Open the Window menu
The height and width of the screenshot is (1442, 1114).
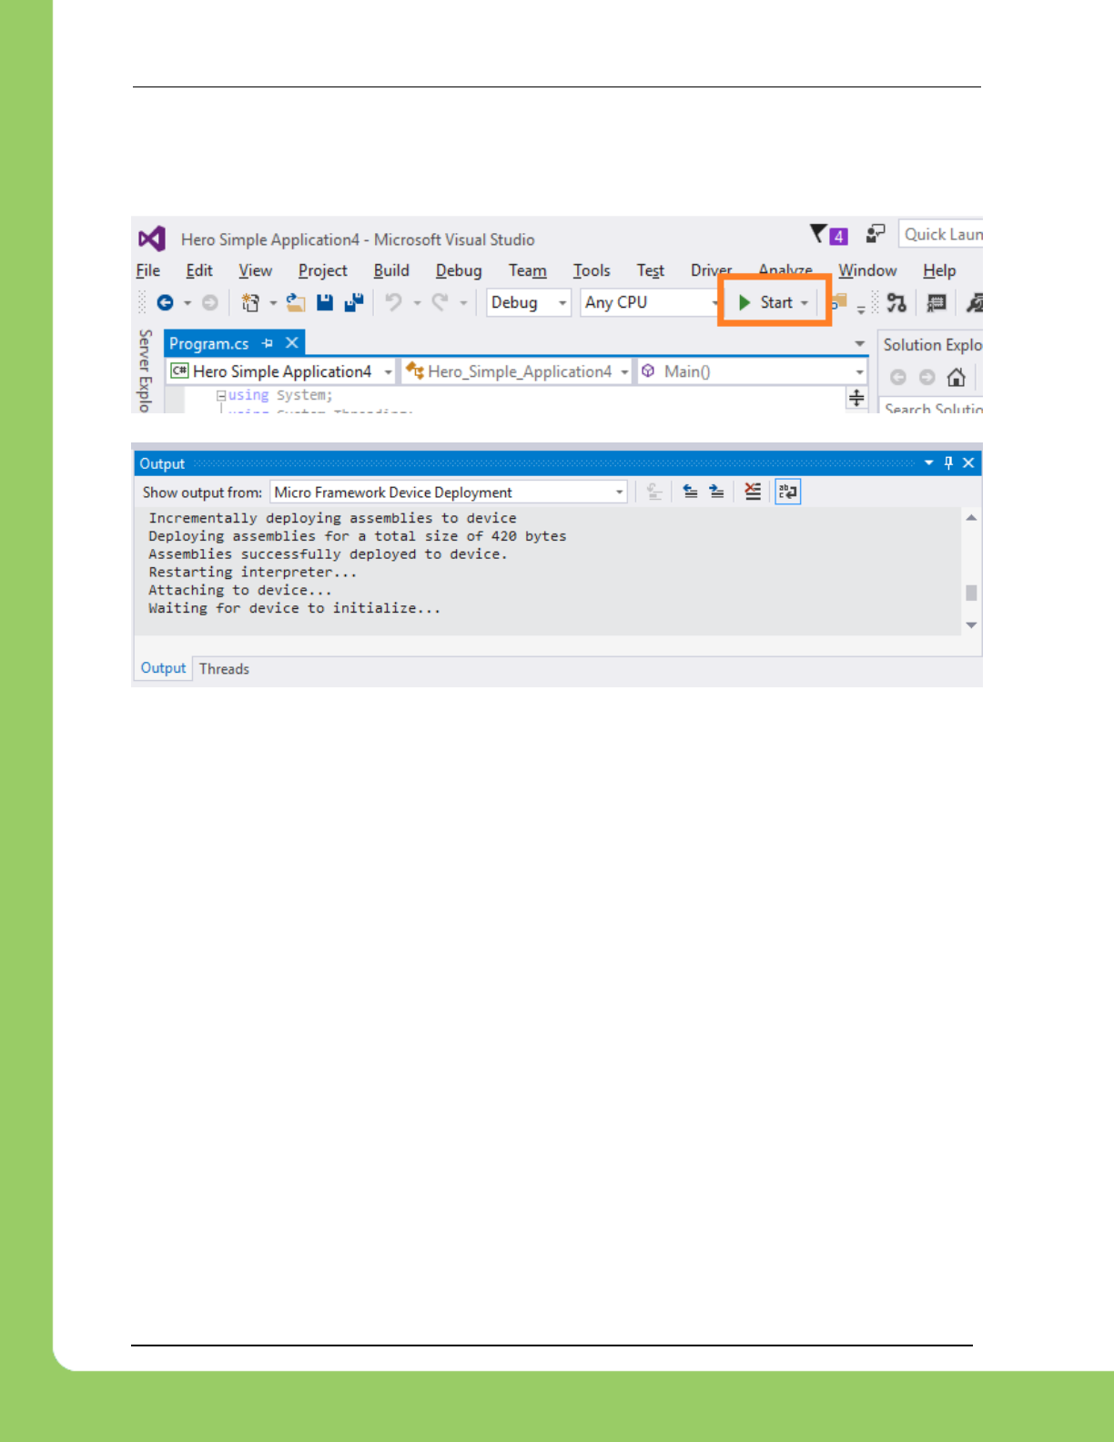point(867,270)
